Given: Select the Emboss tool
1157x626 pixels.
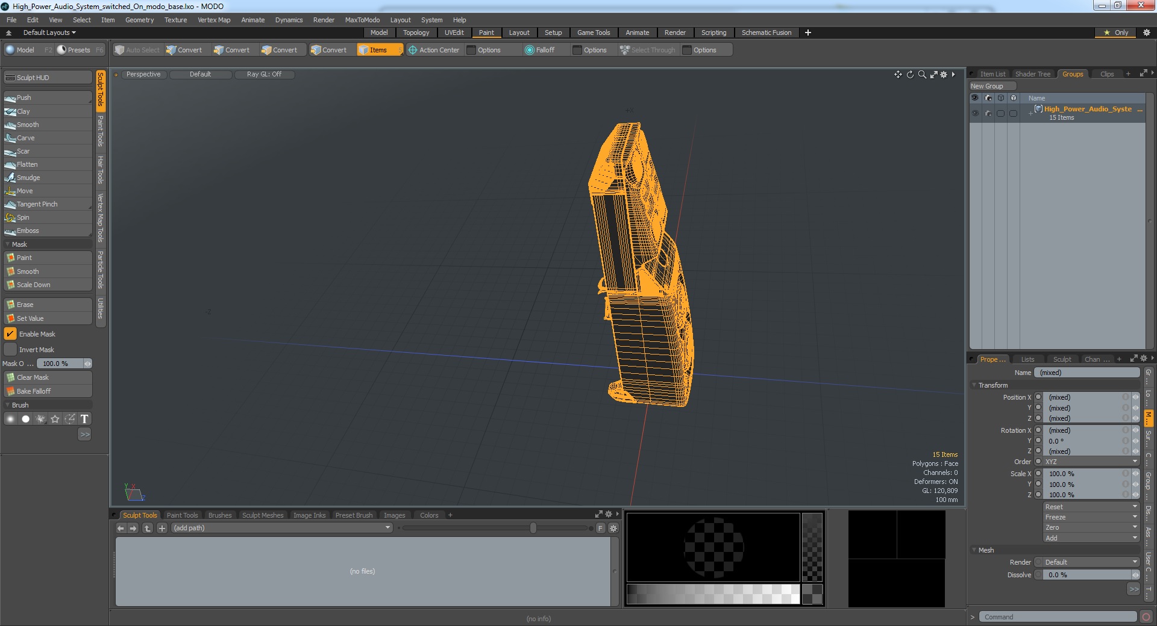Looking at the screenshot, I should tap(47, 231).
